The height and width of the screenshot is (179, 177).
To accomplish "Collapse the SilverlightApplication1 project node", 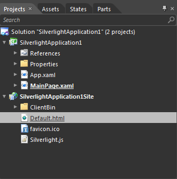I will point(4,42).
